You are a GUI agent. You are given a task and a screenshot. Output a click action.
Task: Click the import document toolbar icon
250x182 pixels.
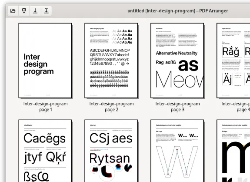tap(24, 11)
